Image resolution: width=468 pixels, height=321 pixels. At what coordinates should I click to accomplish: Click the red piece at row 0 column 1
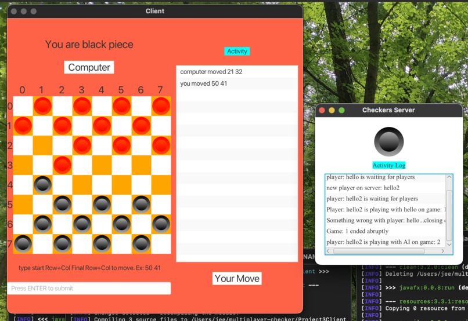43,106
